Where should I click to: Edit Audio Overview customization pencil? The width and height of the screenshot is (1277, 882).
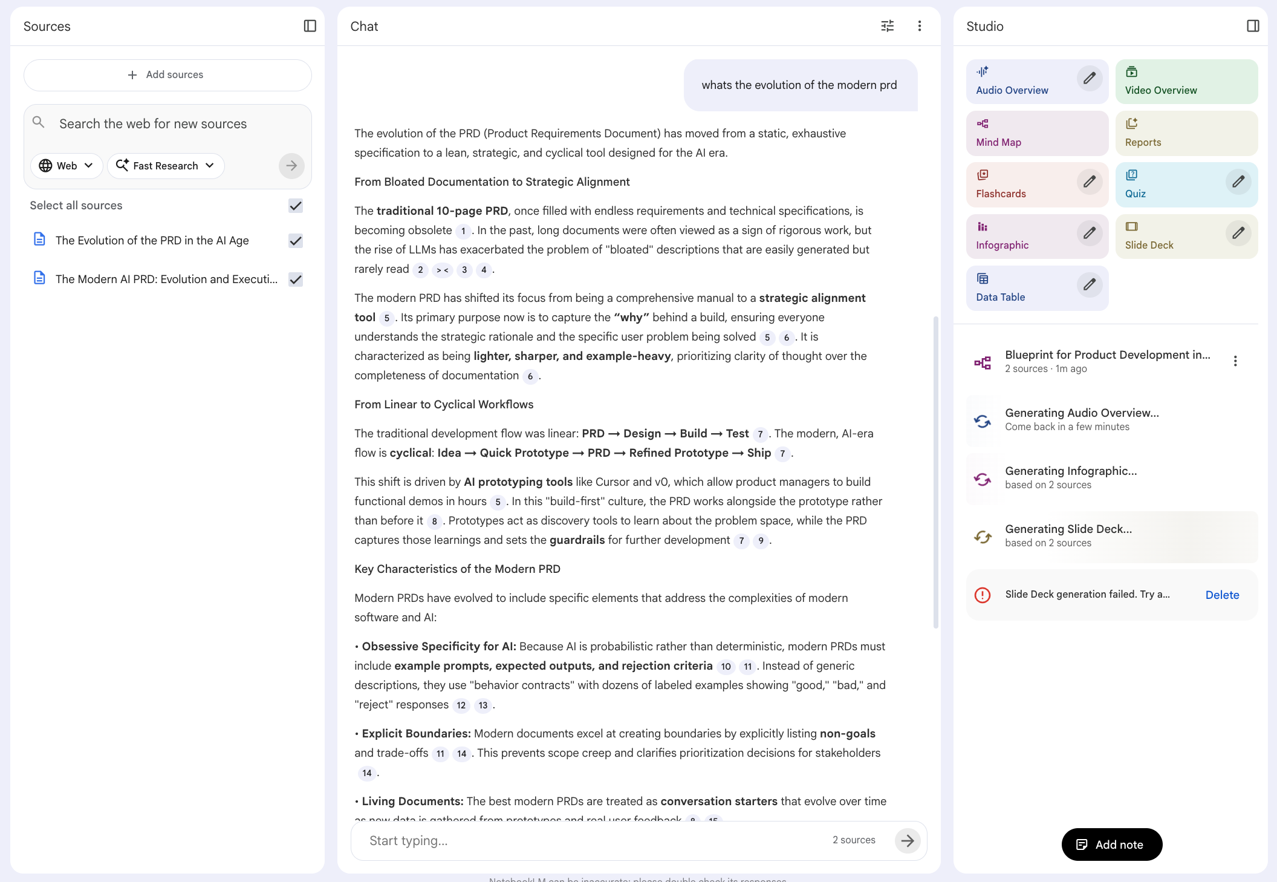pos(1089,79)
